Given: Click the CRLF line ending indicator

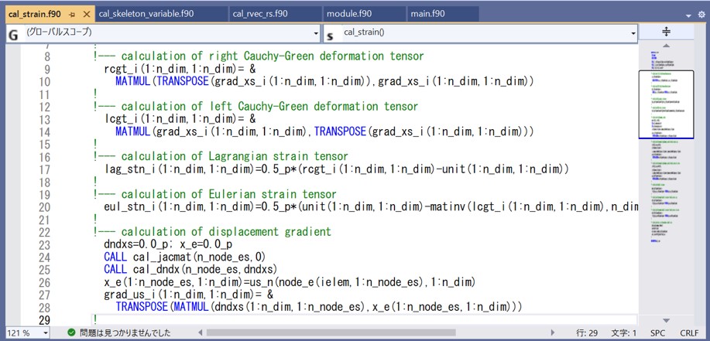Looking at the screenshot, I should click(689, 333).
